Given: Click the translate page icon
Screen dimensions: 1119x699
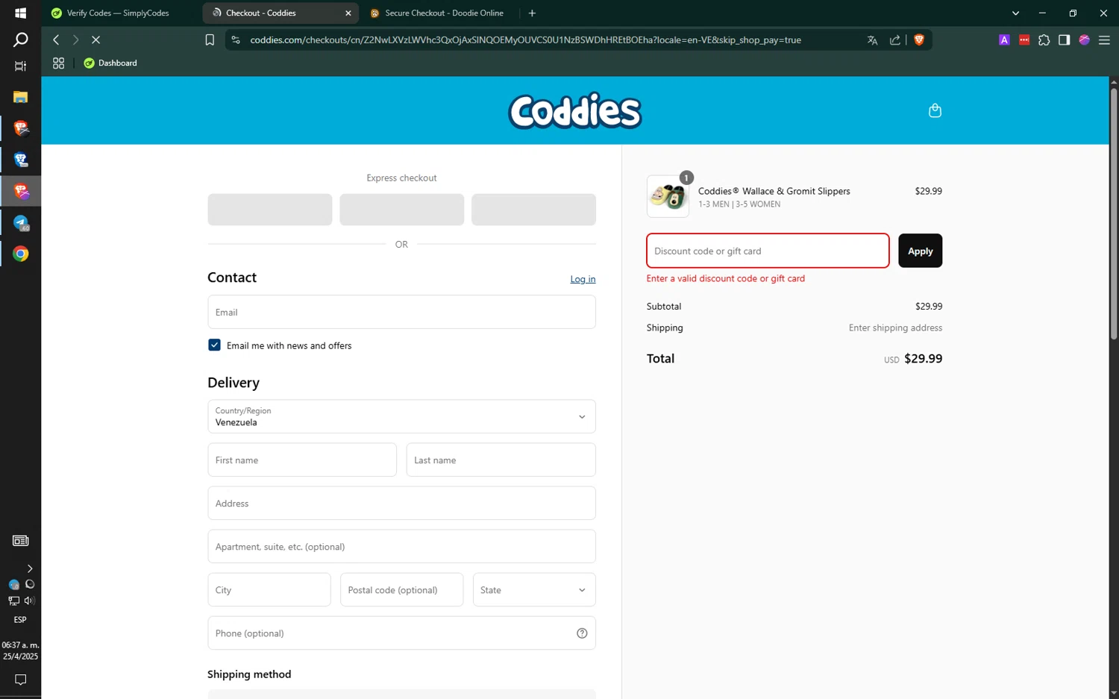Looking at the screenshot, I should pos(872,40).
